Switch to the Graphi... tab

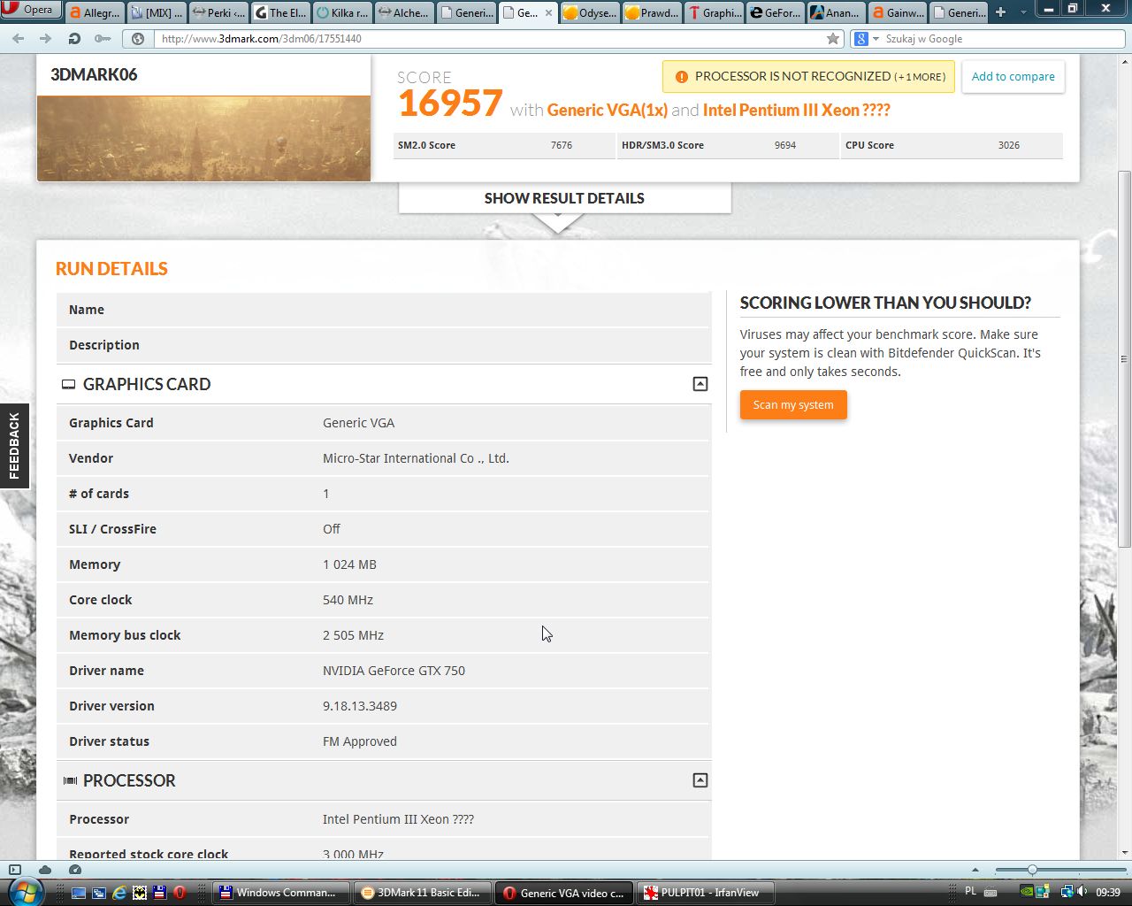pos(714,12)
